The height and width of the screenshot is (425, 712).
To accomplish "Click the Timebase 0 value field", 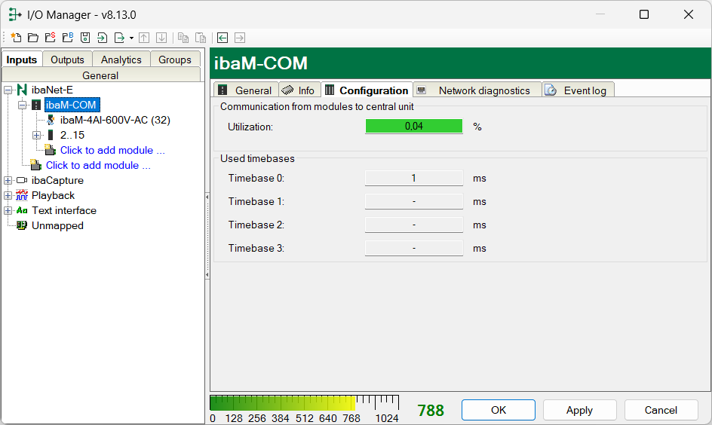I will [414, 179].
